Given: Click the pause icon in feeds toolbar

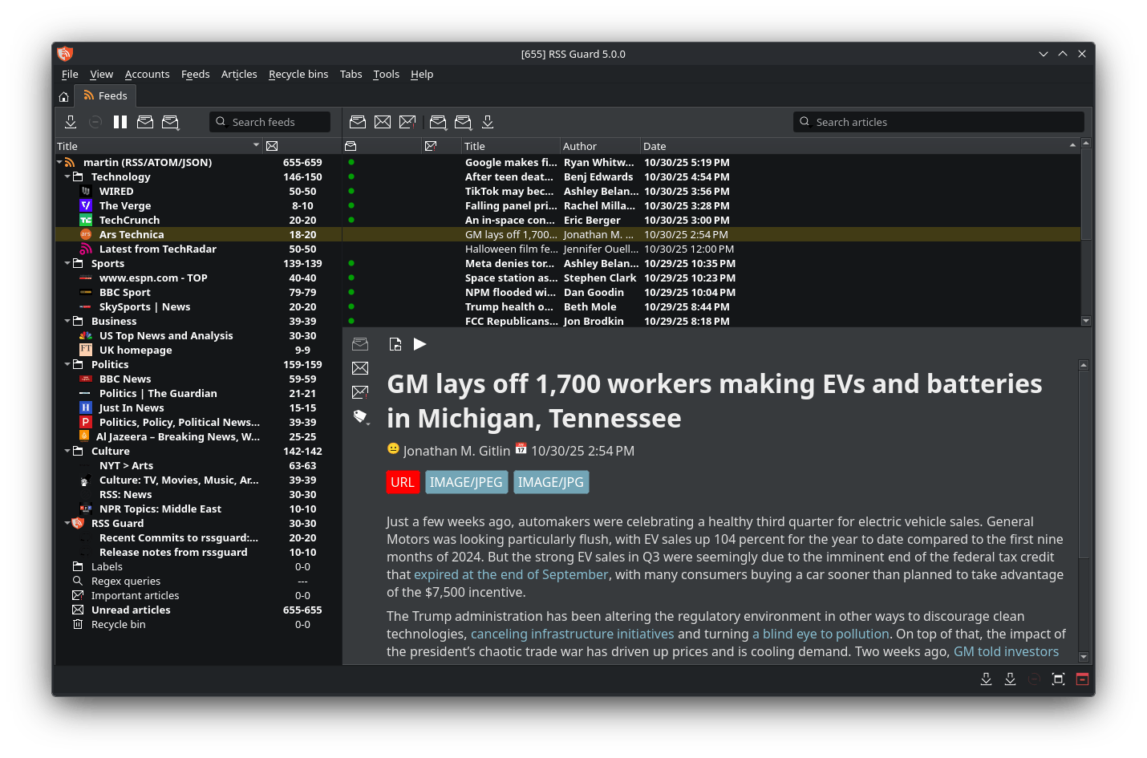Looking at the screenshot, I should tap(120, 122).
